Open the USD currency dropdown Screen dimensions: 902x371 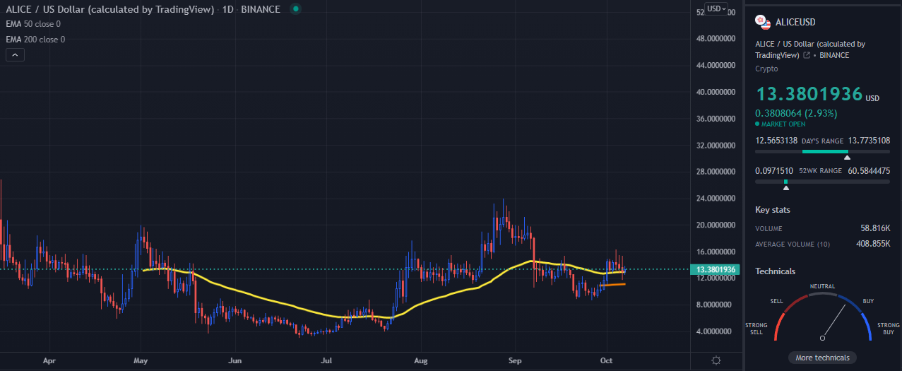click(x=717, y=8)
